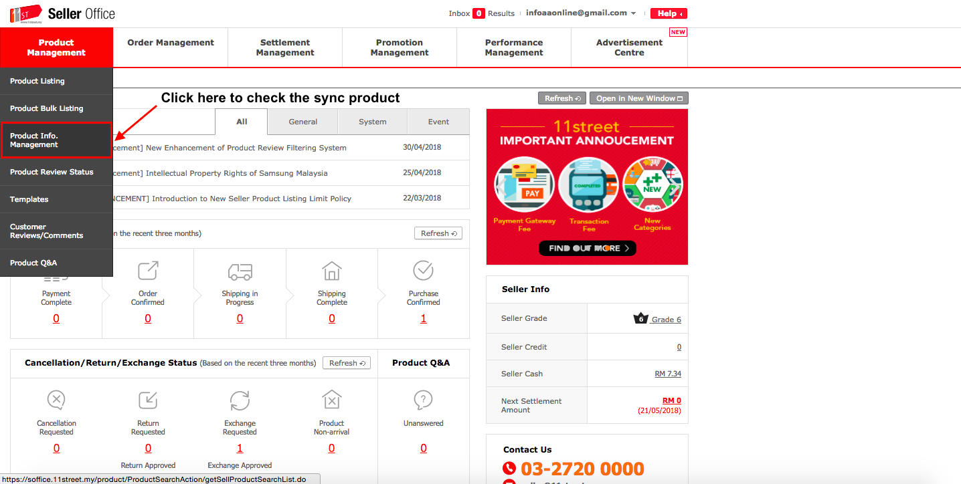Open the Product Review Filtering System announcement

230,148
